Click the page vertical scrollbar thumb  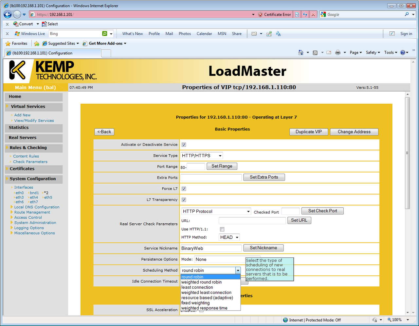pyautogui.click(x=408, y=153)
